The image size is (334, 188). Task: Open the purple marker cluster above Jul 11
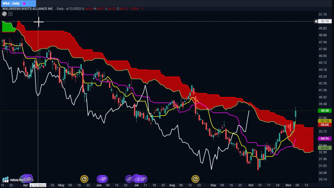pyautogui.click(x=140, y=179)
